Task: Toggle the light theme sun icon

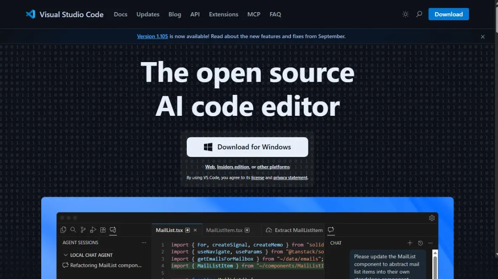Action: point(405,14)
